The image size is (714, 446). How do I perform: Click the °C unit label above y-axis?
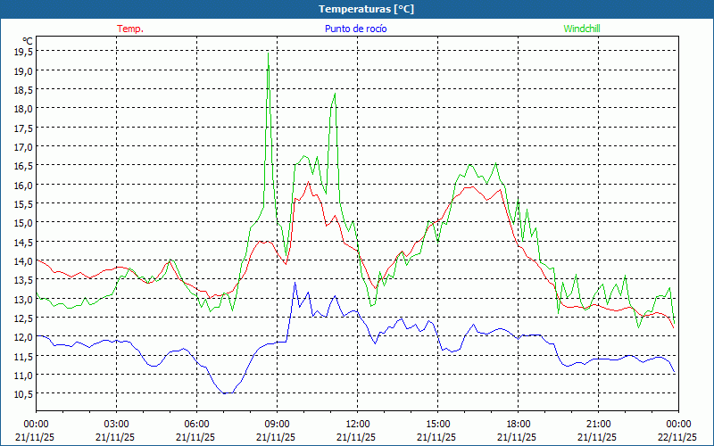28,41
